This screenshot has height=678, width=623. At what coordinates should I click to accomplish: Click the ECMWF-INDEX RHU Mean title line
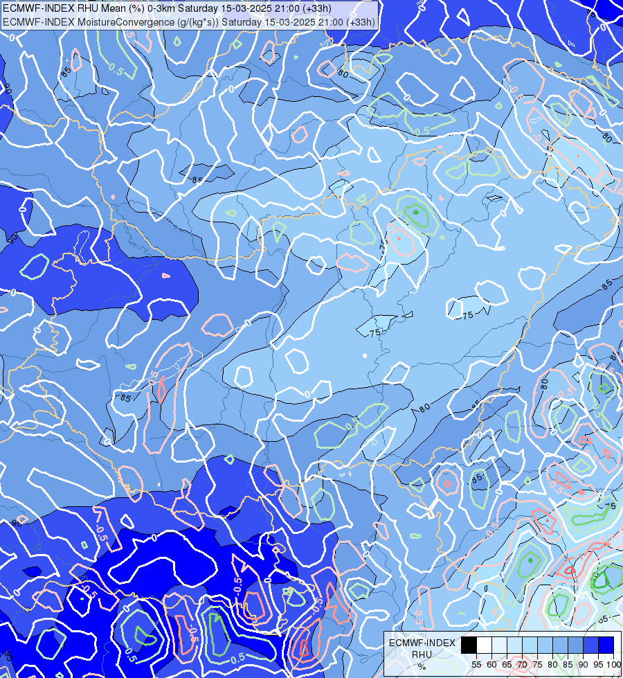coord(167,8)
